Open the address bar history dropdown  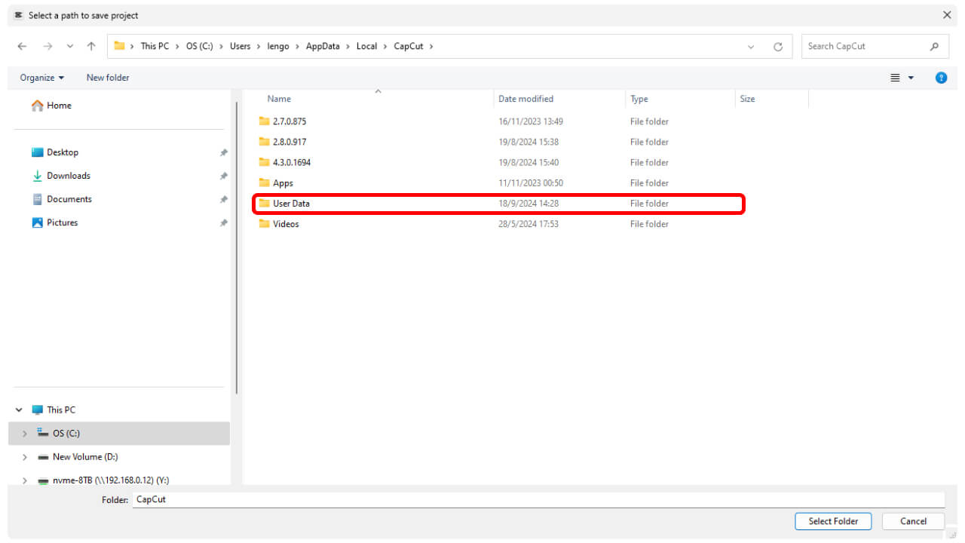751,46
